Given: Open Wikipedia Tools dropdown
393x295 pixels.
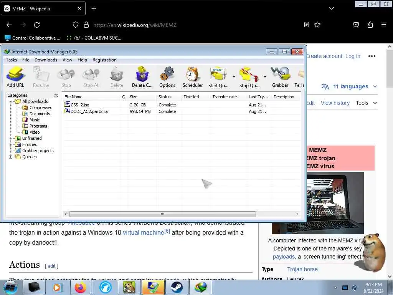Looking at the screenshot, I should coord(366,103).
